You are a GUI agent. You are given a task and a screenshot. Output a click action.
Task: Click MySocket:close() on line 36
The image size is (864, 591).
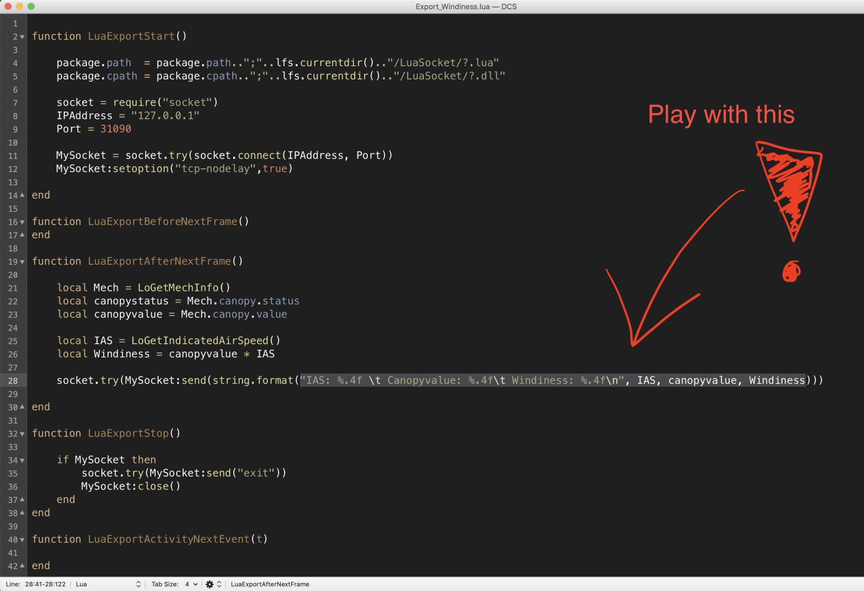[x=131, y=486]
